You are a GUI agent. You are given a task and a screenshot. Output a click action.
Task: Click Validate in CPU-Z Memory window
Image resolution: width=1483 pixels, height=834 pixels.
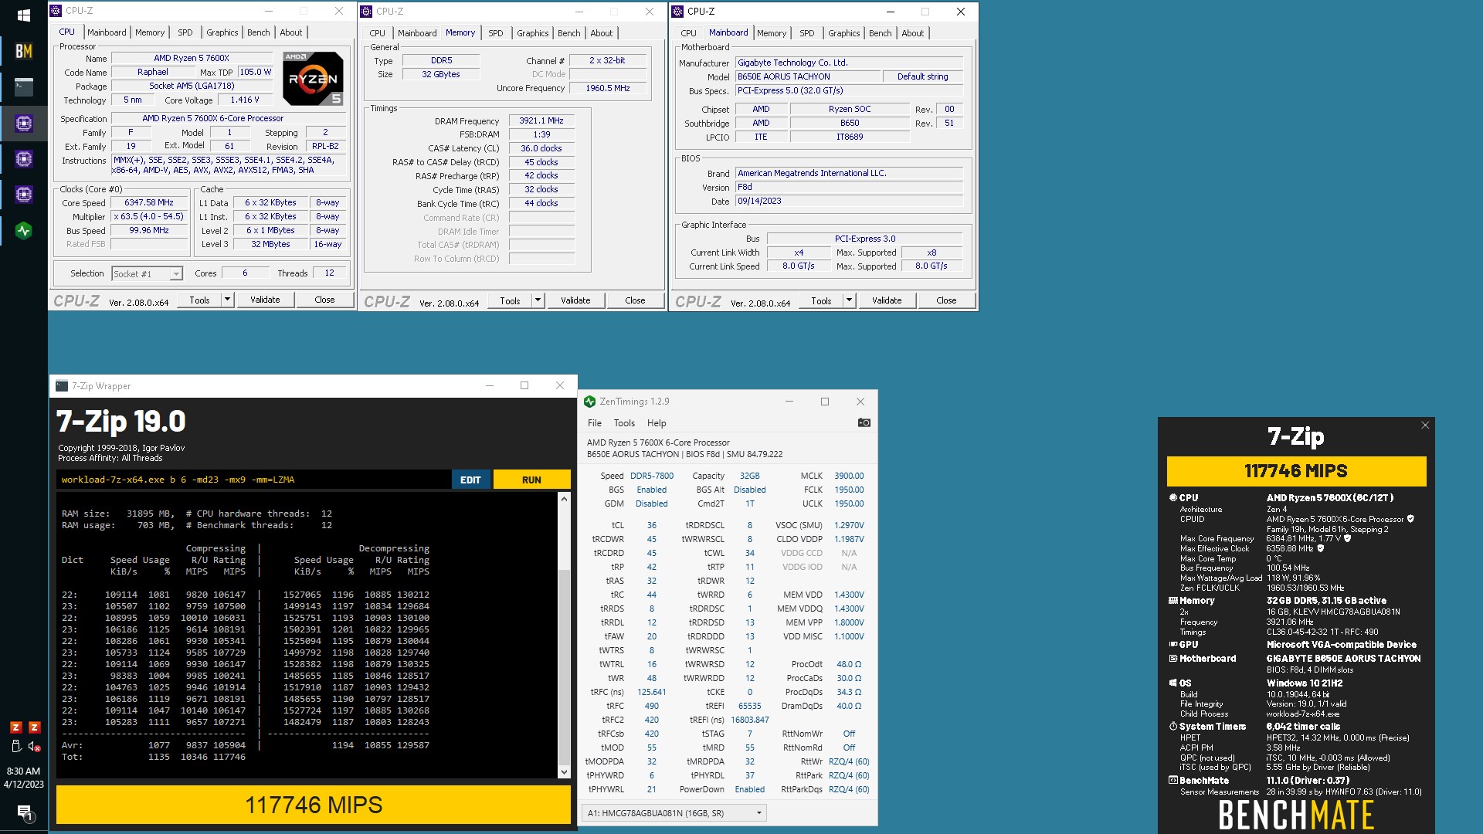point(575,300)
